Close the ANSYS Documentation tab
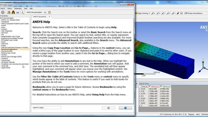 point(49,17)
